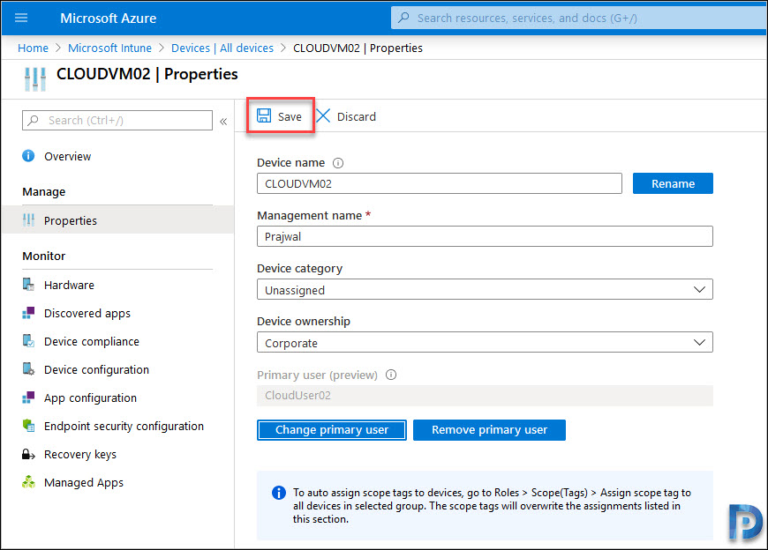Click Remove primary user button
768x550 pixels.
[x=489, y=430]
